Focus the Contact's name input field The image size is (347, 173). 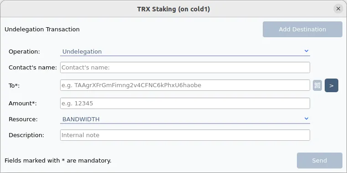tap(185, 68)
